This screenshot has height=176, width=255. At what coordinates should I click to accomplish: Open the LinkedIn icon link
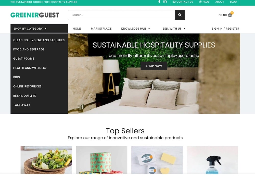(x=165, y=2)
